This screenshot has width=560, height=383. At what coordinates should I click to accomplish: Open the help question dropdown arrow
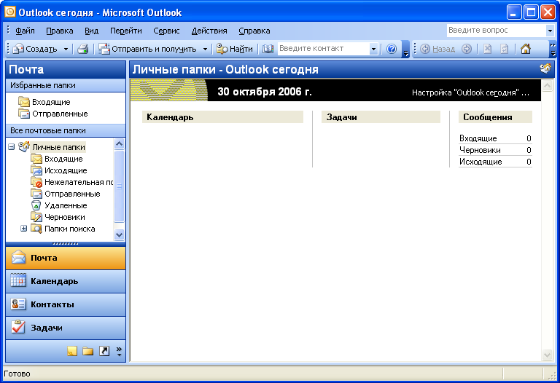click(550, 31)
